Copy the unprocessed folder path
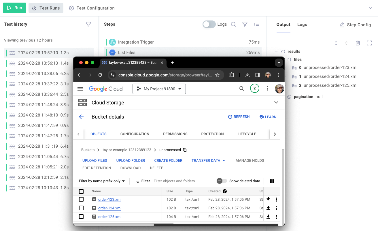The width and height of the screenshot is (378, 231). 185,150
